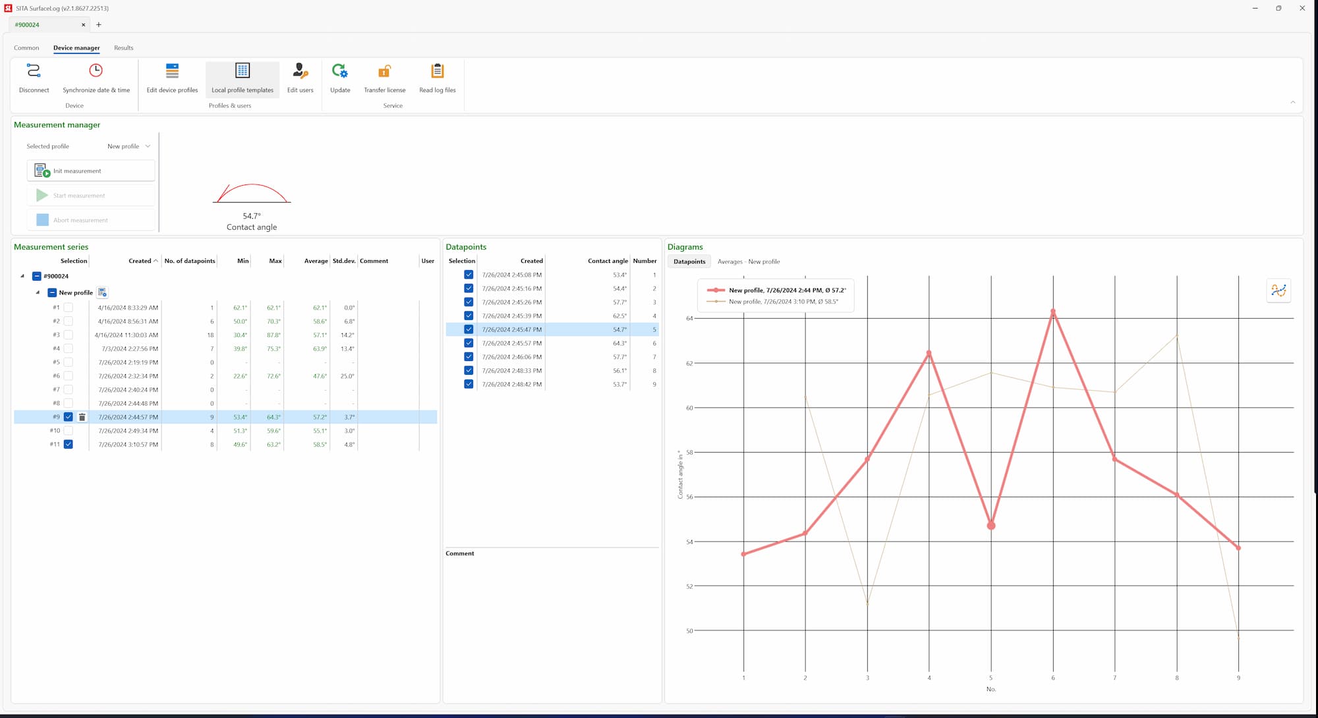This screenshot has width=1318, height=718.
Task: Open Transfer license tool
Action: tap(385, 78)
